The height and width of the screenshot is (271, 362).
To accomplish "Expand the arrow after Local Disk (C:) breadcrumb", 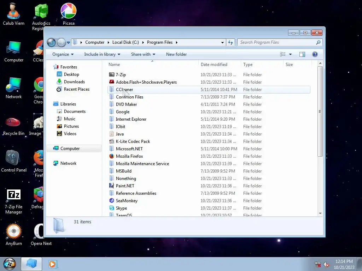I will [143, 42].
